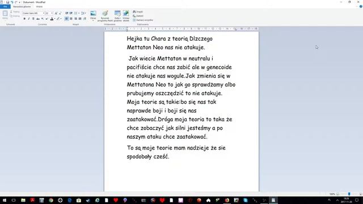This screenshot has height=204, width=363.
Task: Switch to the Narzędzia główne ribbon tab
Action: tap(22, 6)
